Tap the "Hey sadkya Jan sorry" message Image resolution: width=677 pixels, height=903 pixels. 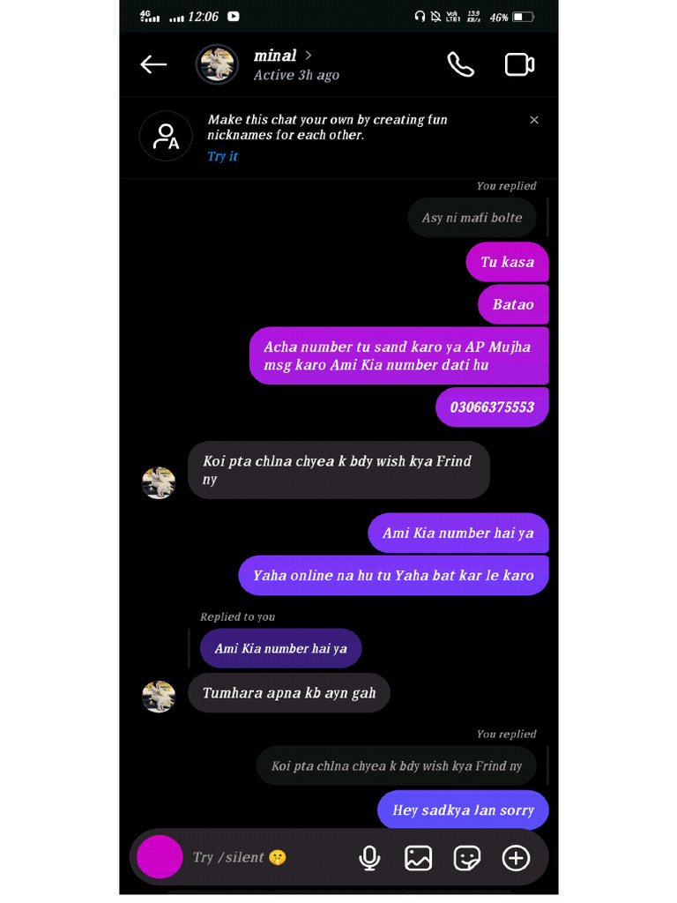click(x=463, y=810)
